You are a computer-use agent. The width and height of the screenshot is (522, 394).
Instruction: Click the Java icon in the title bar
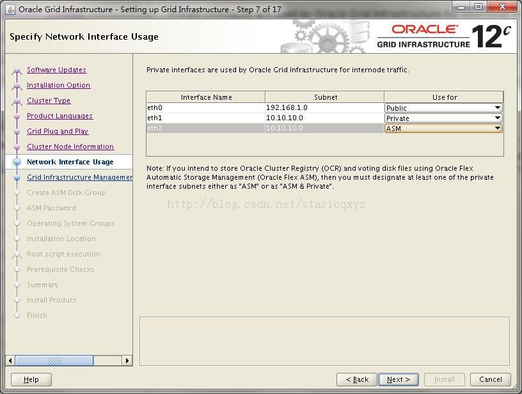click(10, 10)
